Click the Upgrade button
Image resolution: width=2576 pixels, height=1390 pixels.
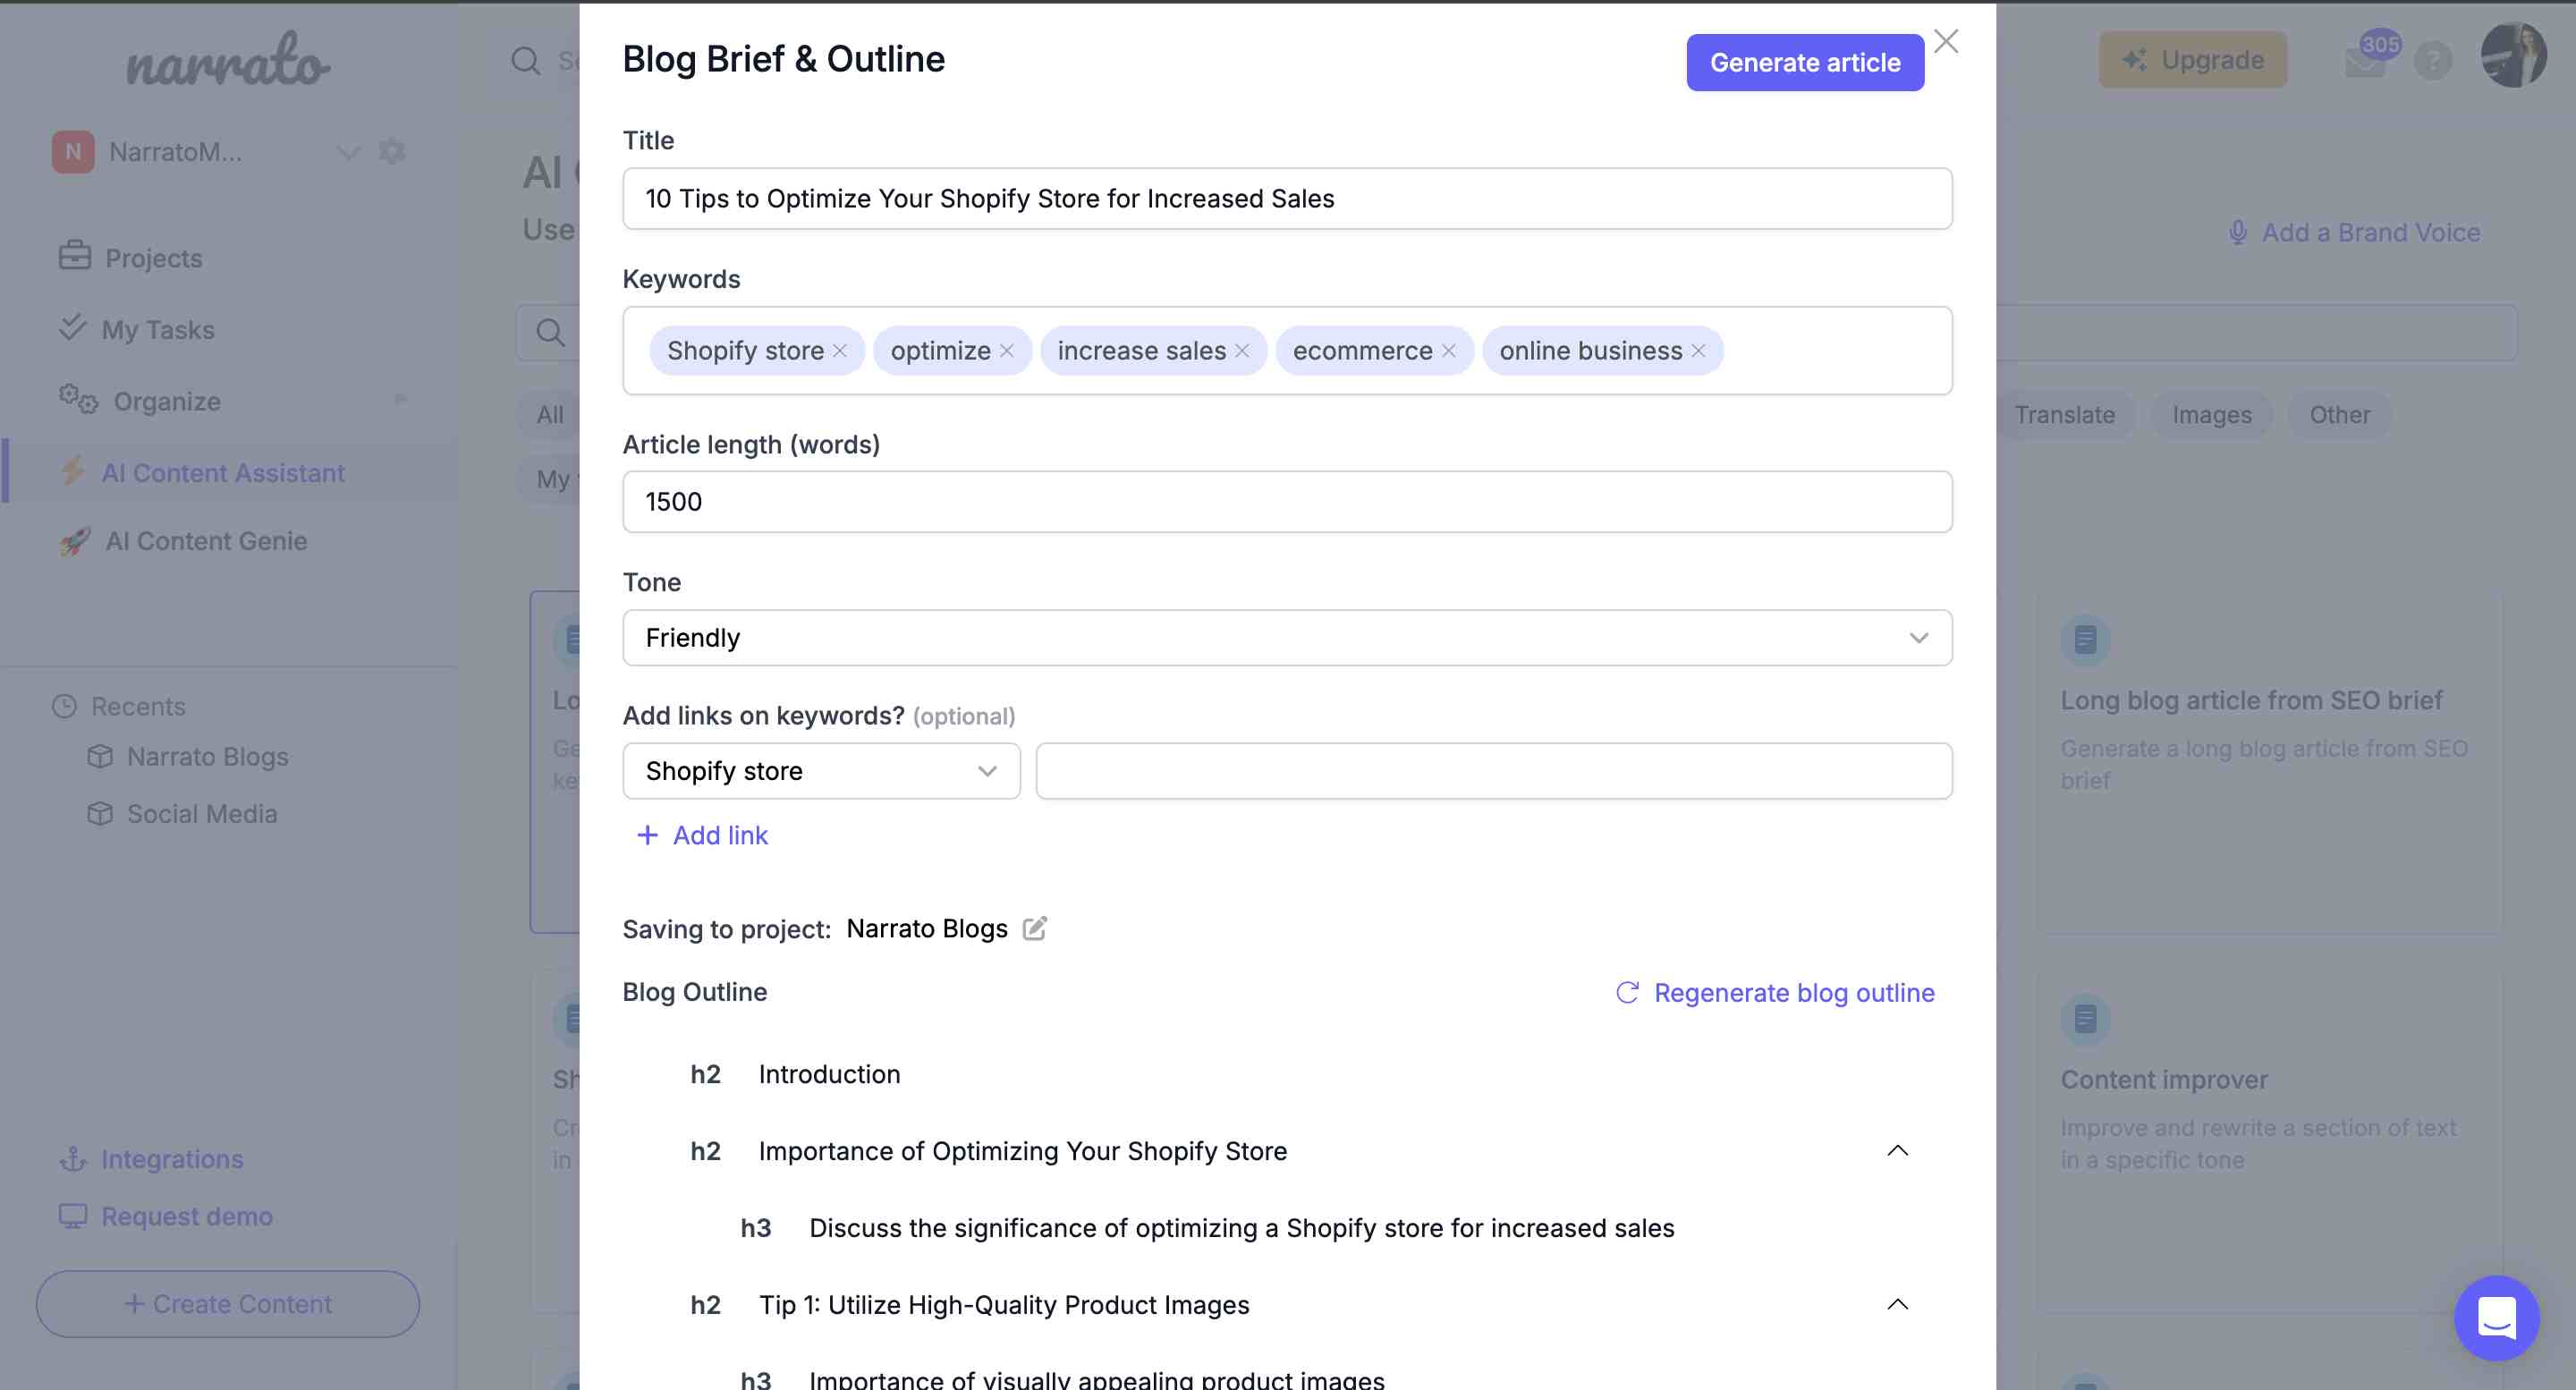tap(2192, 59)
